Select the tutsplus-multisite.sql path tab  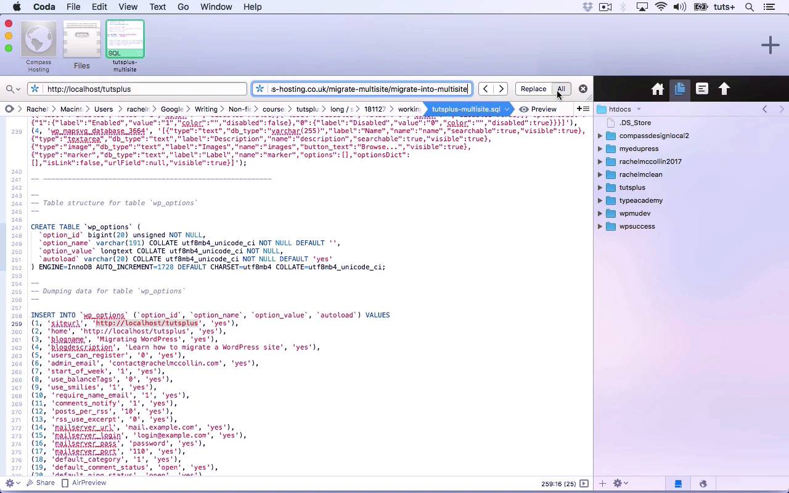(466, 109)
